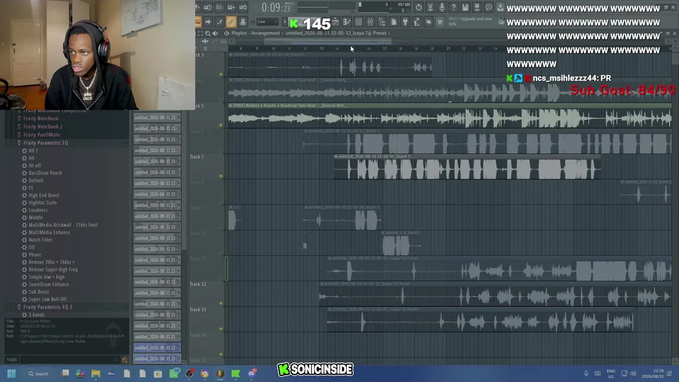Click the shopping cart content library icon

(x=440, y=22)
